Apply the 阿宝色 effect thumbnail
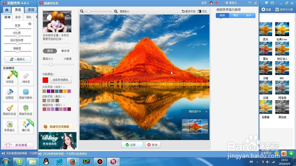296x166 pixels. (282, 87)
